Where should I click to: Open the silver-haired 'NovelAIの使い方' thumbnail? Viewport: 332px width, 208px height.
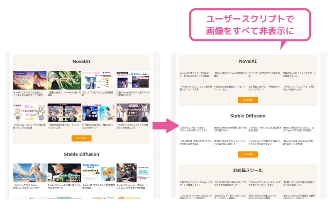pyautogui.click(x=64, y=80)
